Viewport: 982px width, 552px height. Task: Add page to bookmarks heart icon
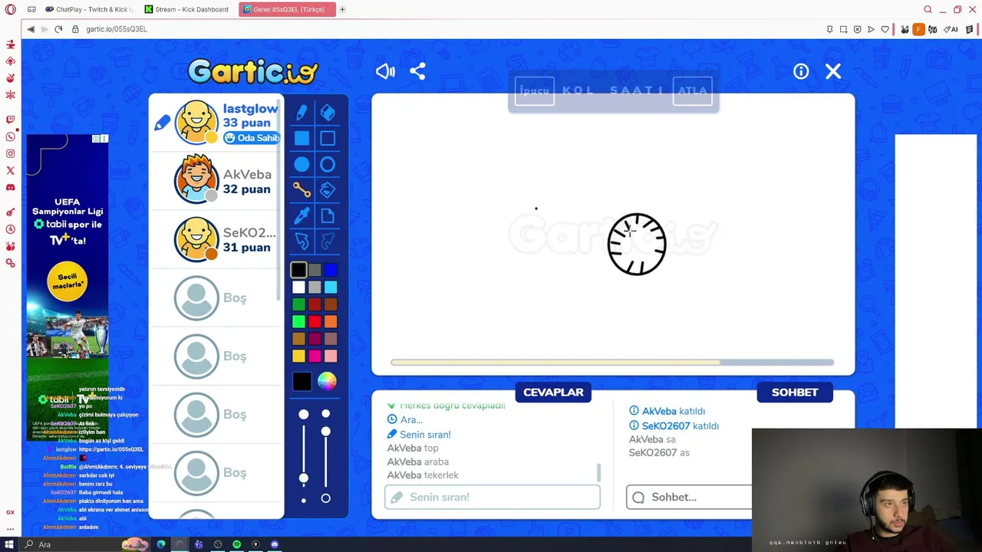885,29
